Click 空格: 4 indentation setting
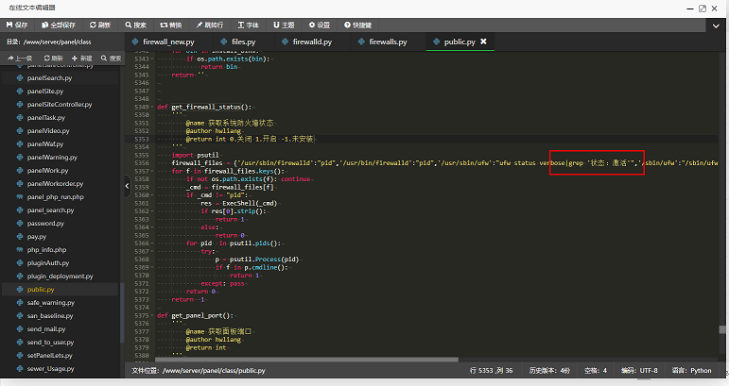Viewport: 729px width, 386px height. 596,371
